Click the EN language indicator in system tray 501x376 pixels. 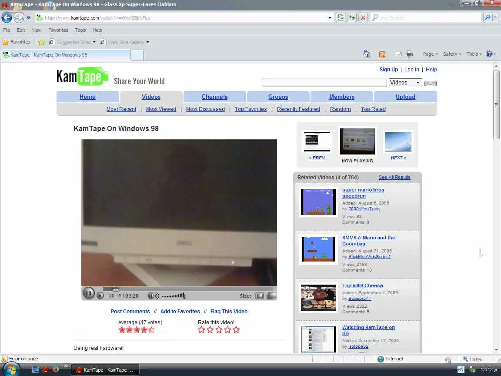click(461, 369)
